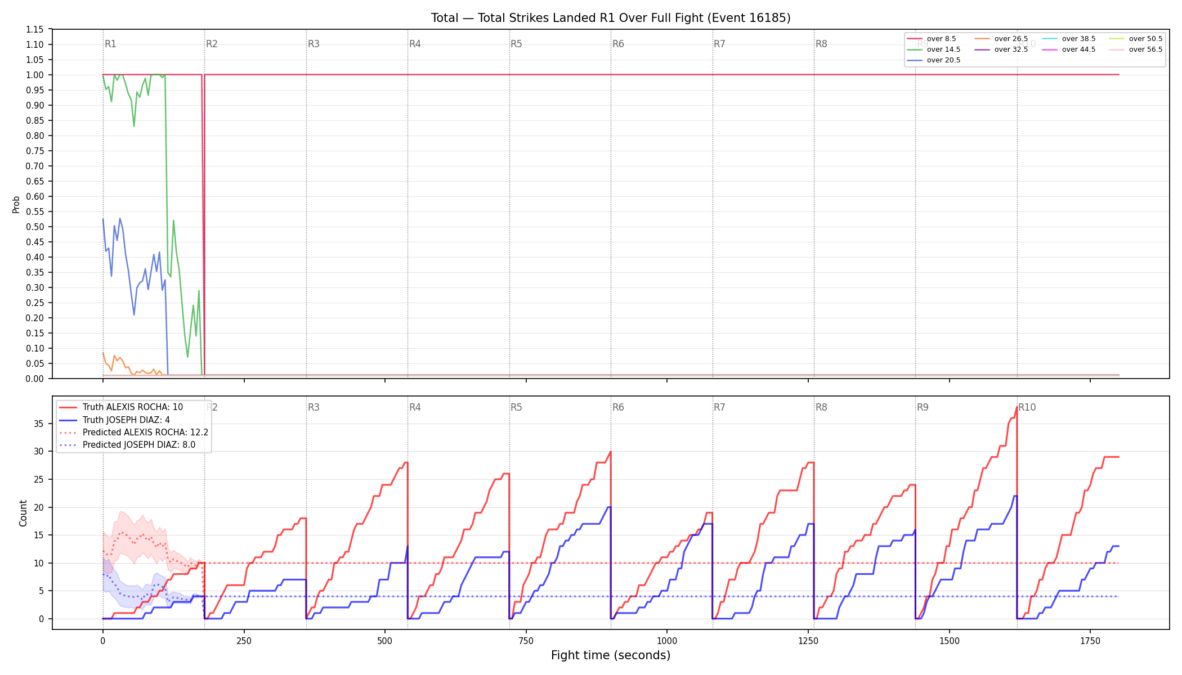This screenshot has height=675, width=1182.
Task: Click the 0.50 tick on Prob axis
Action: click(35, 227)
